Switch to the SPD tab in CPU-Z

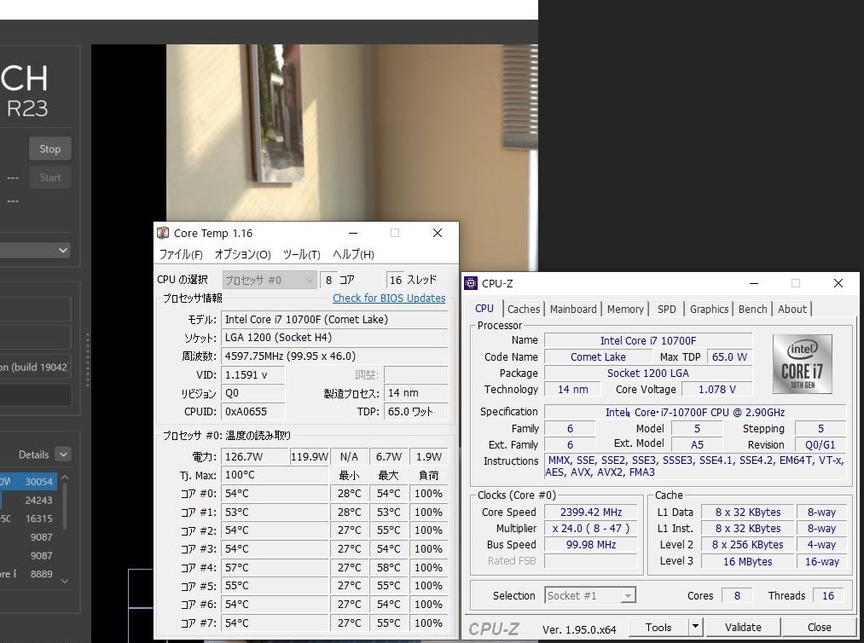click(667, 309)
